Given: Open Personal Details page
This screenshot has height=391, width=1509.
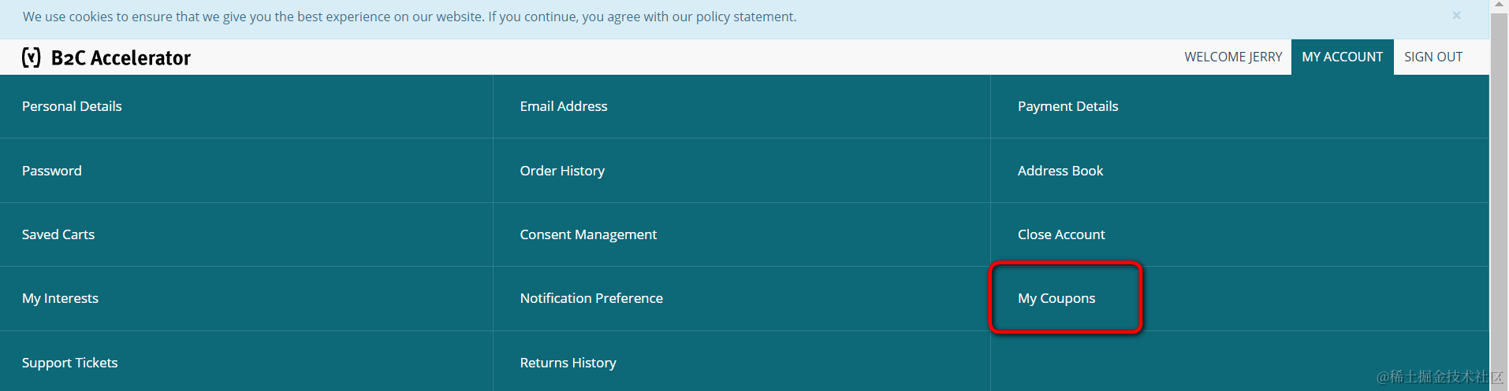Looking at the screenshot, I should click(x=72, y=106).
